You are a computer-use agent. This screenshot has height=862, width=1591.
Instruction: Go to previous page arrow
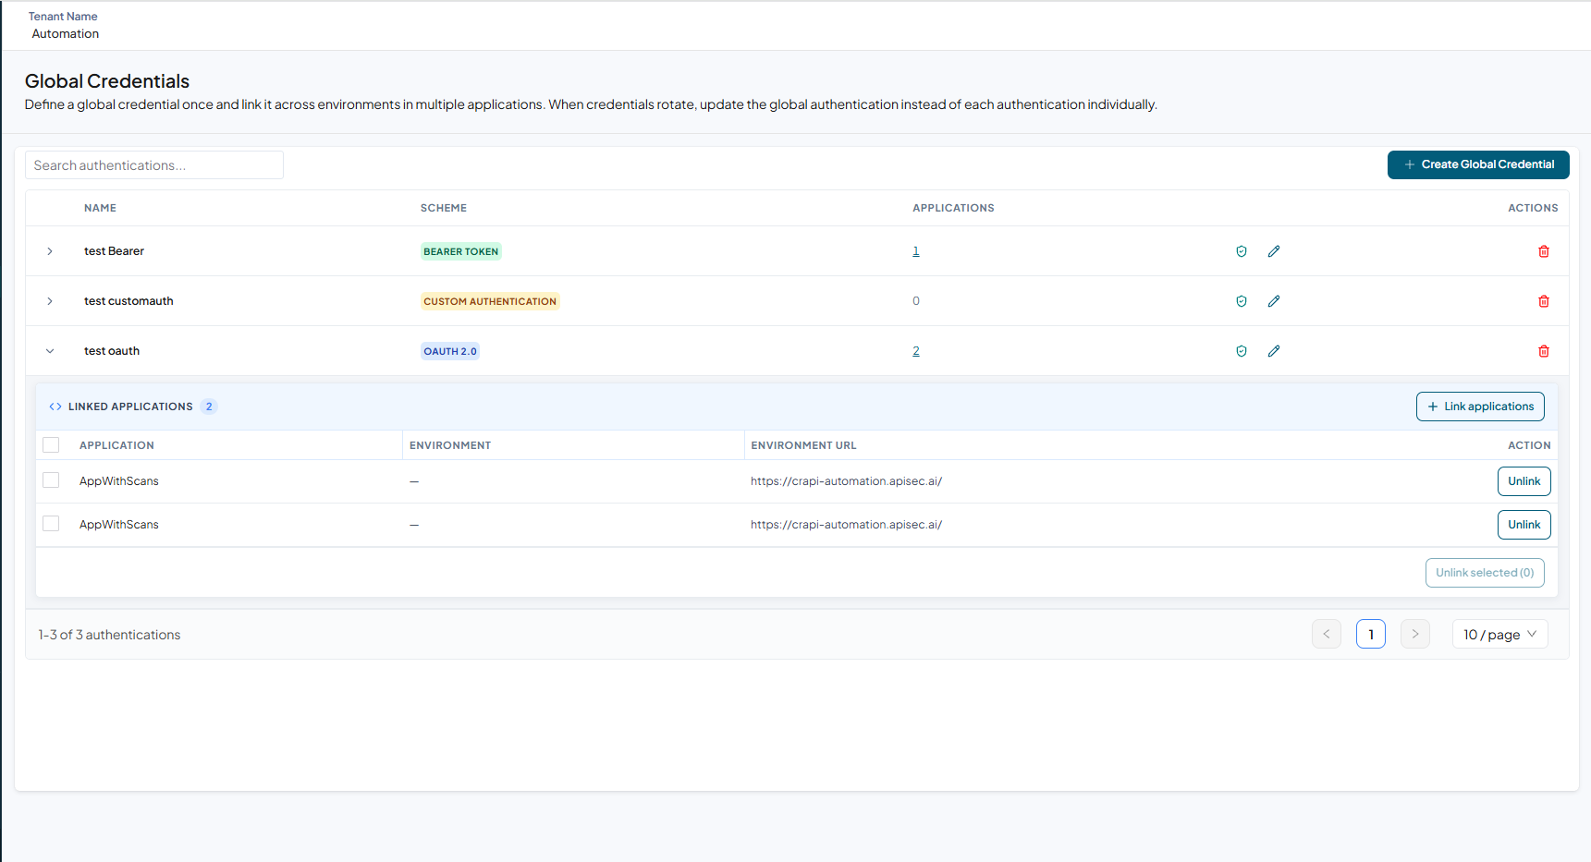(1327, 634)
